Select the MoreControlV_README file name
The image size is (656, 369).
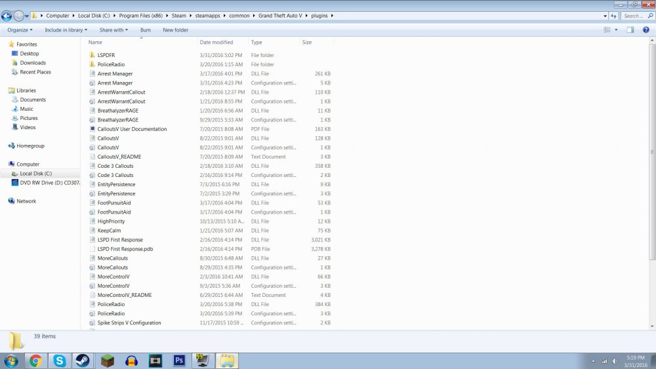[x=124, y=295]
